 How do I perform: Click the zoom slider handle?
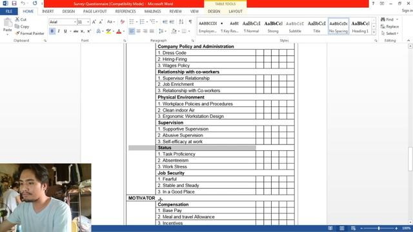pos(379,228)
